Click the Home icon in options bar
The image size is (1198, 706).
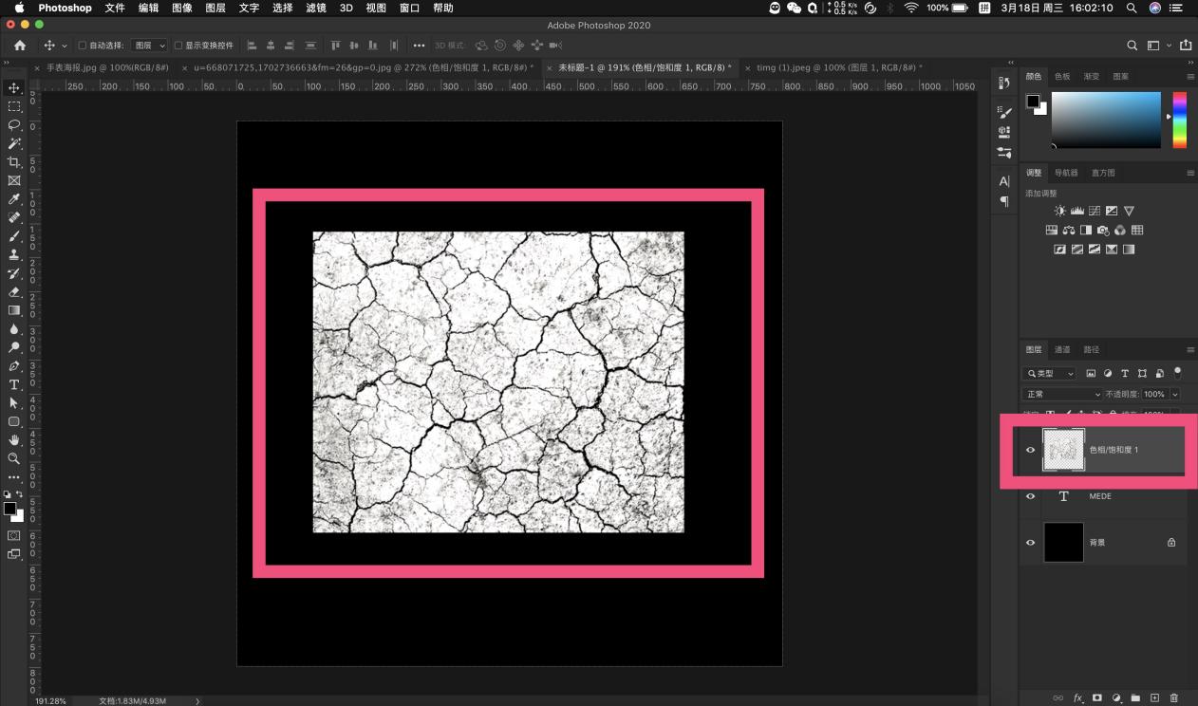pyautogui.click(x=20, y=46)
